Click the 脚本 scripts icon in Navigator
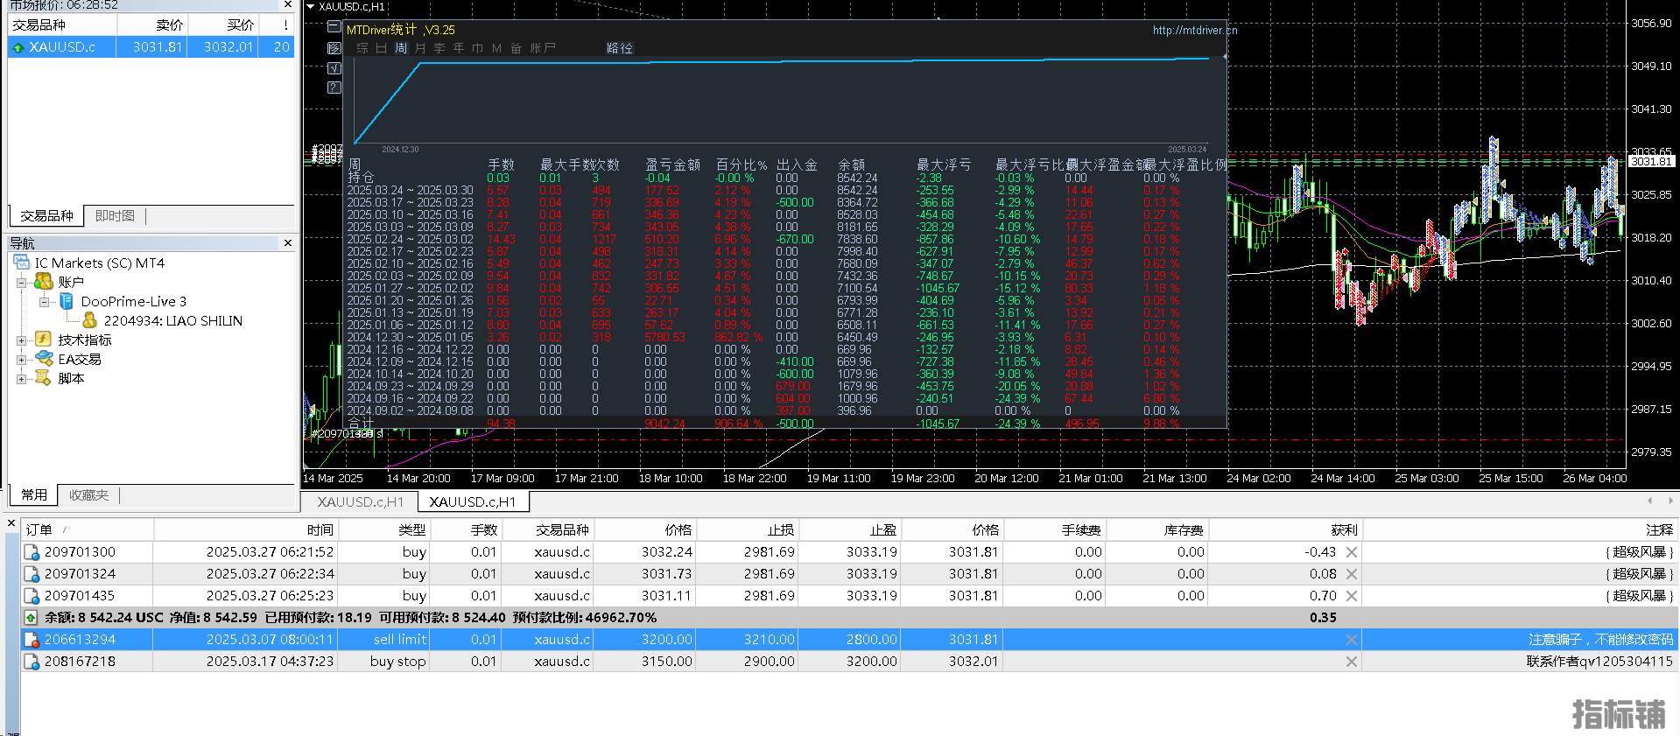Viewport: 1680px width, 736px height. coord(43,378)
